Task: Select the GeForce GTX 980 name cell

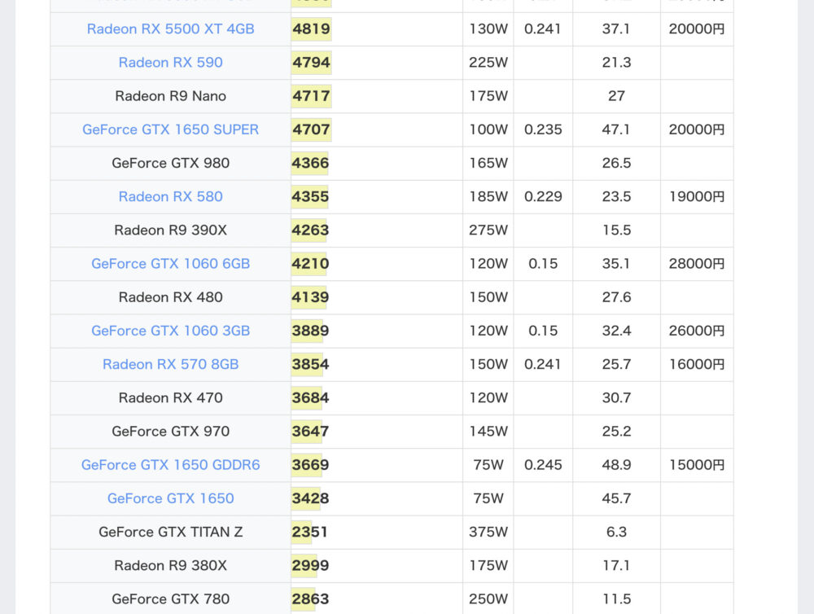Action: point(170,163)
